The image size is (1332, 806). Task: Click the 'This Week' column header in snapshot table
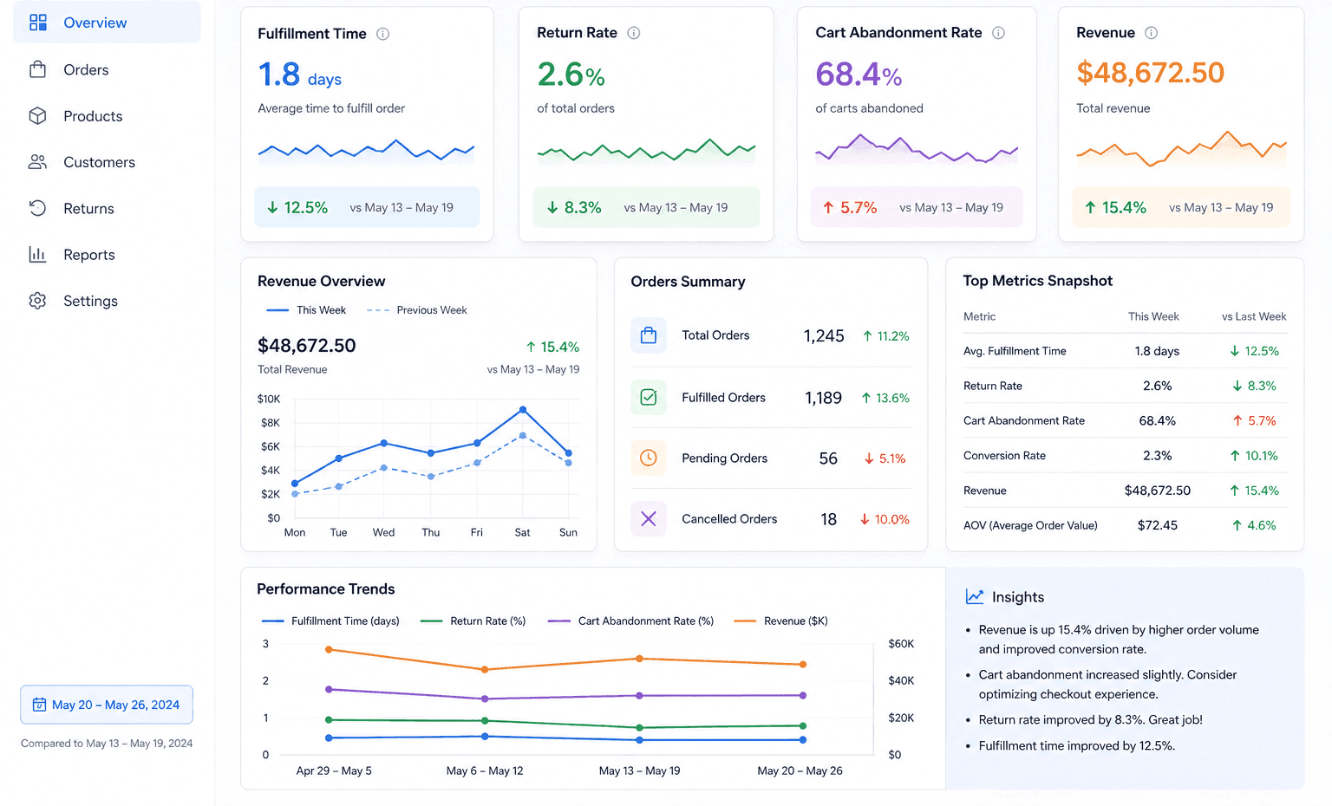pyautogui.click(x=1153, y=316)
